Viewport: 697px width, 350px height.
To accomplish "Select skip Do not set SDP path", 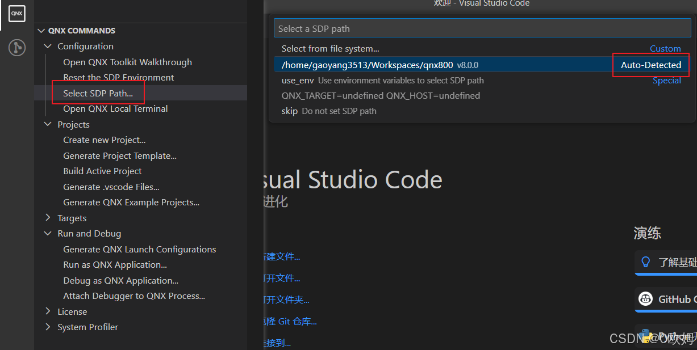I will (x=482, y=111).
